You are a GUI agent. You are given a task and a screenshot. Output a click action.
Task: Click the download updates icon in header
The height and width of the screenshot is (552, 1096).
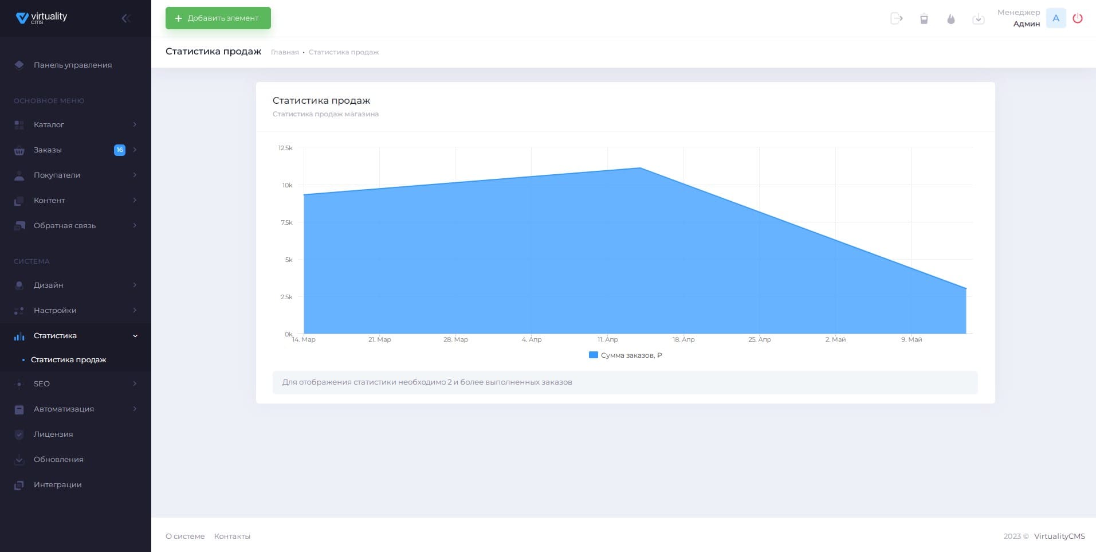point(979,19)
